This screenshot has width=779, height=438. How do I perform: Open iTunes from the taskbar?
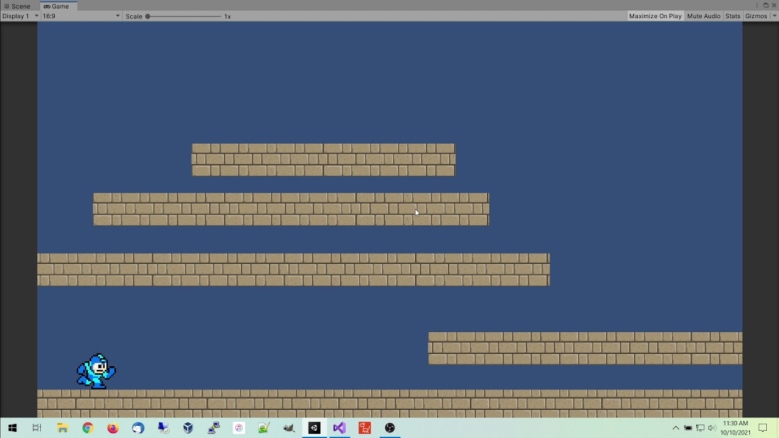(x=239, y=428)
